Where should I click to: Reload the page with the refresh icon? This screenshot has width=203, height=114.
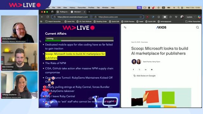(x=48, y=17)
